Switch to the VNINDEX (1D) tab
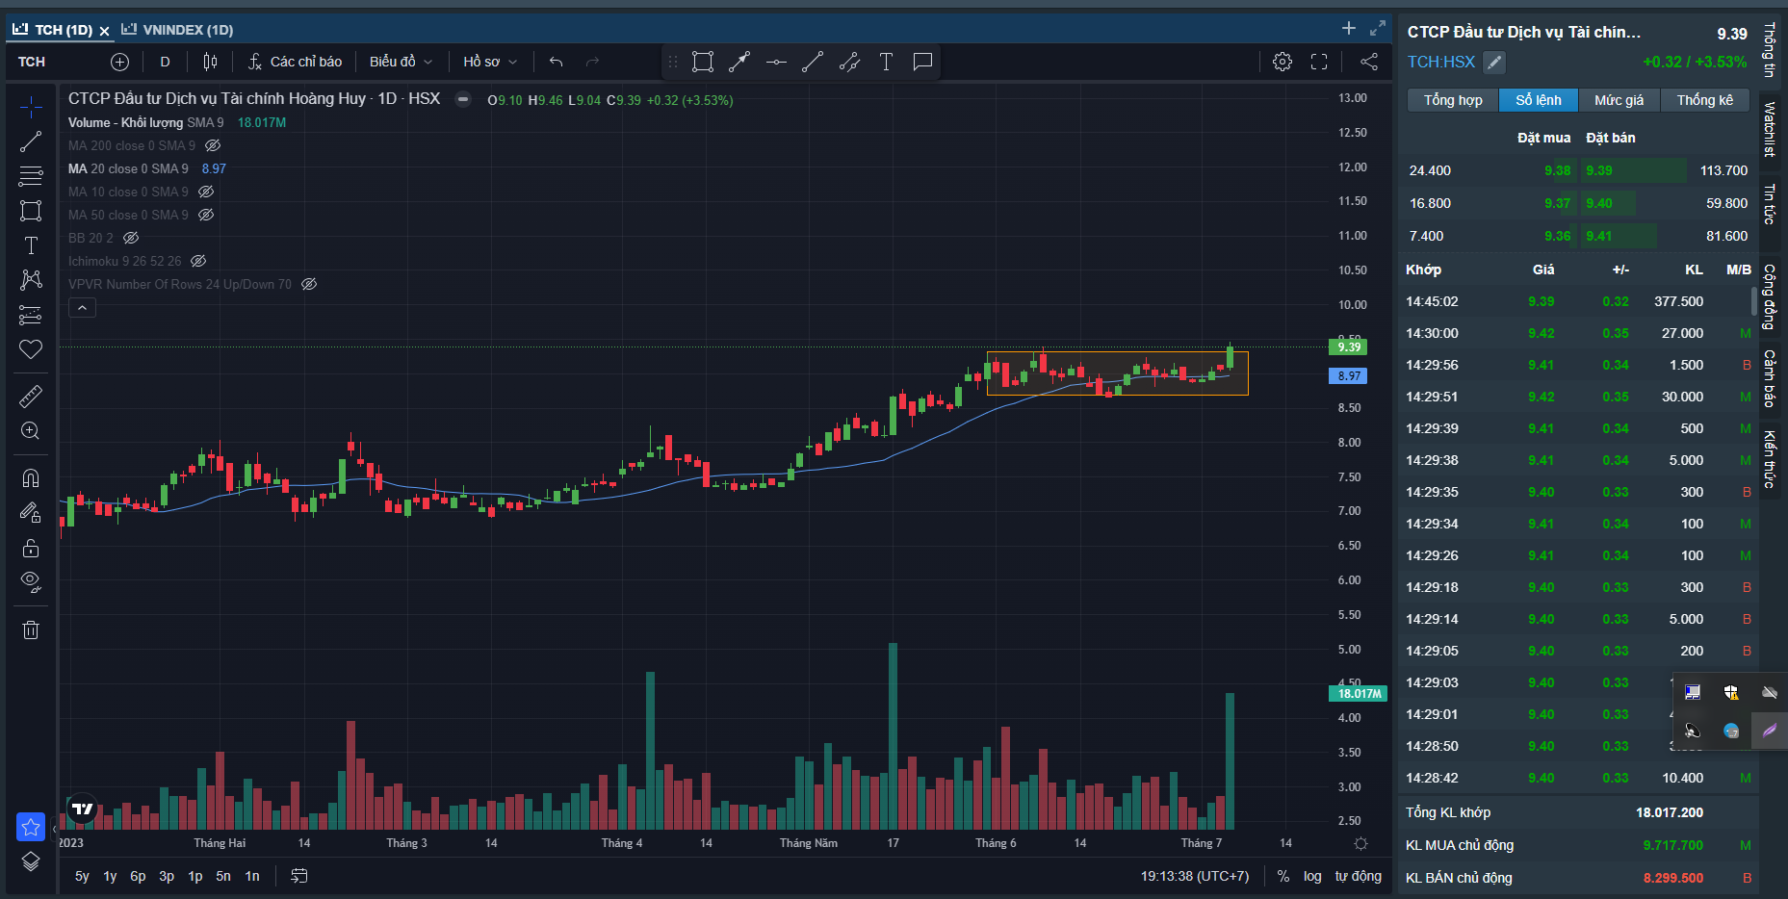This screenshot has height=899, width=1788. point(177,30)
